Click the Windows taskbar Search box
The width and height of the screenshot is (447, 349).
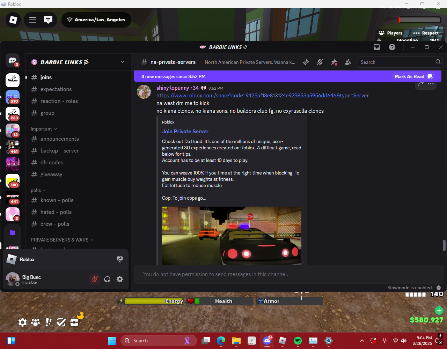click(159, 341)
